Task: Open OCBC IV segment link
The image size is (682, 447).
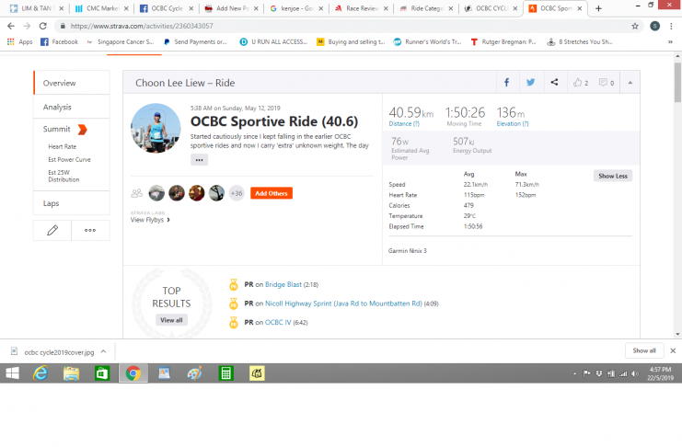Action: coord(278,322)
